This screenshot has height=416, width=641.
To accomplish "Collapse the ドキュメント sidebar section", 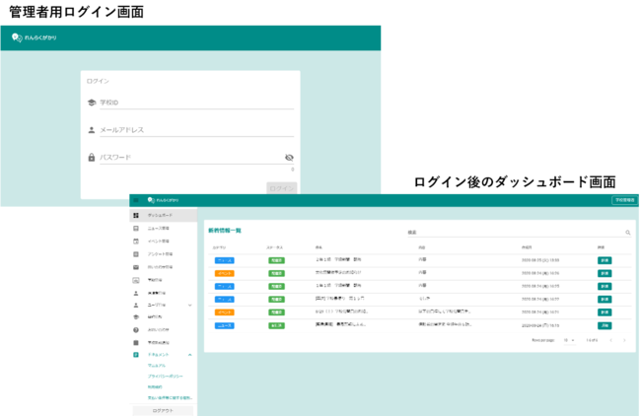I will 189,354.
